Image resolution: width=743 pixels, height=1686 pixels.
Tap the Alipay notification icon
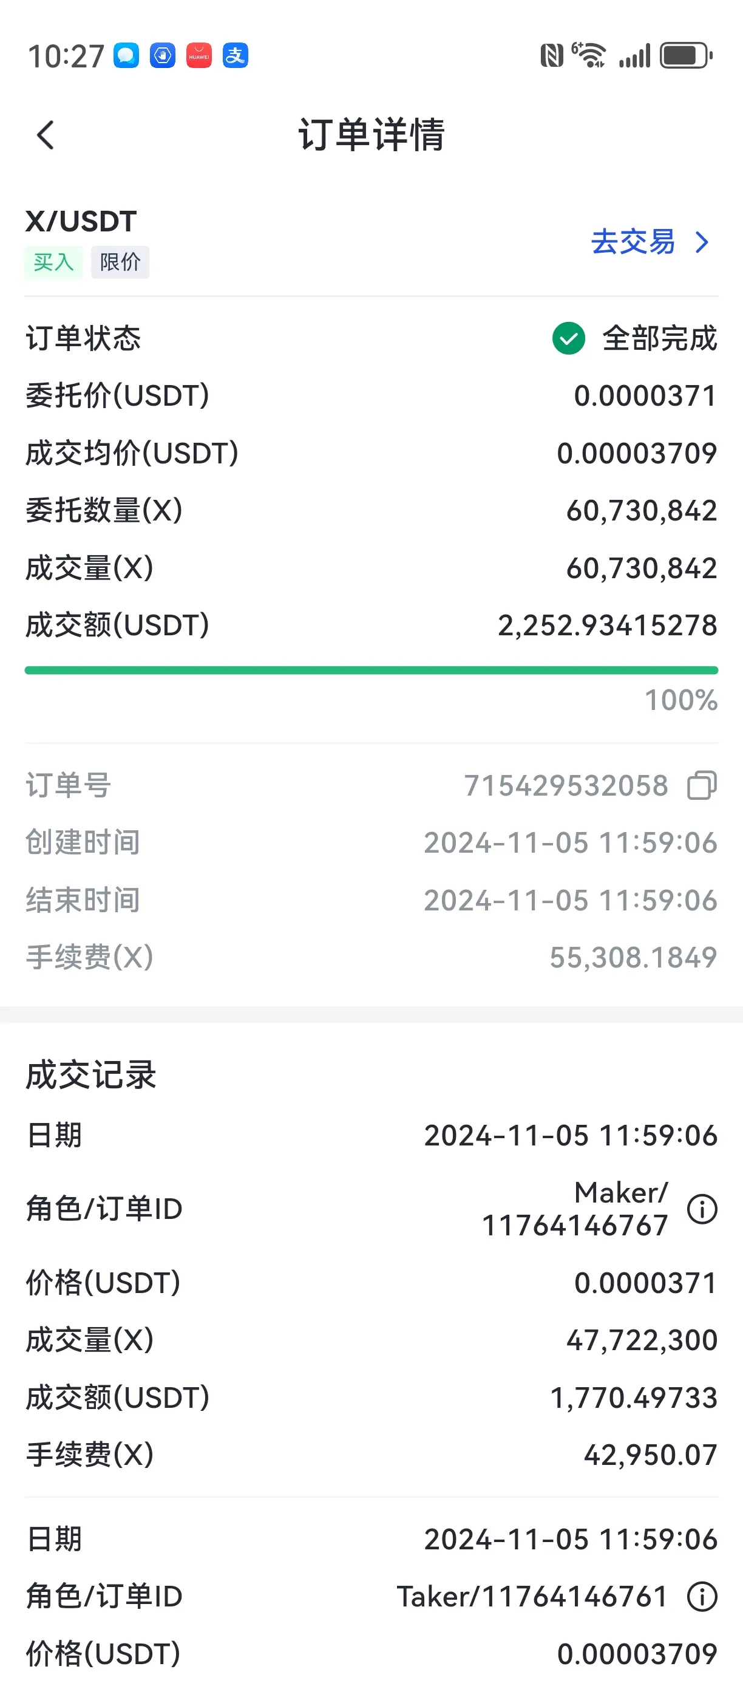click(x=236, y=56)
